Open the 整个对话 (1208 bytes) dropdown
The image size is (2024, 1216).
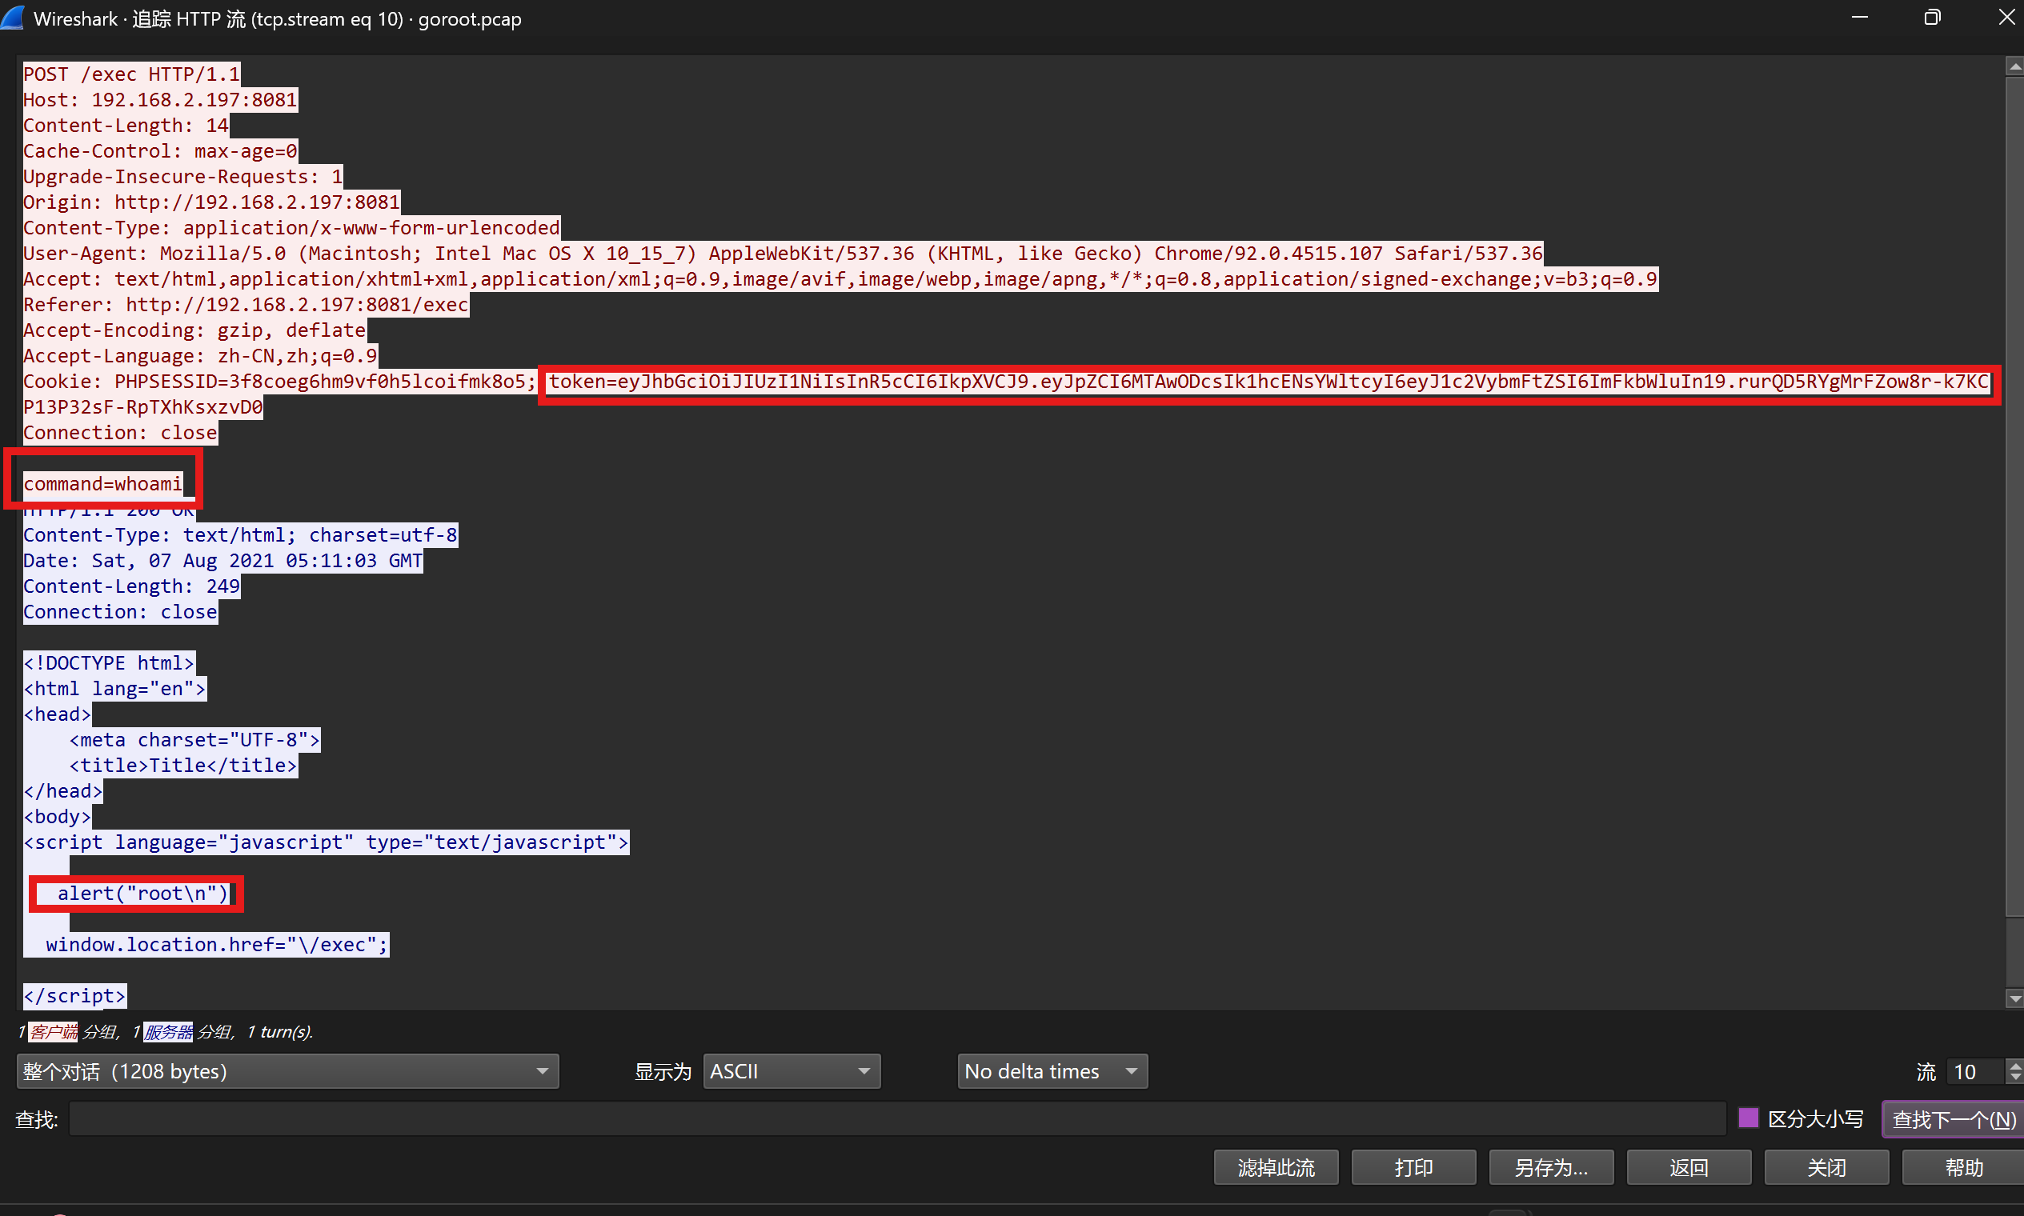pyautogui.click(x=287, y=1071)
